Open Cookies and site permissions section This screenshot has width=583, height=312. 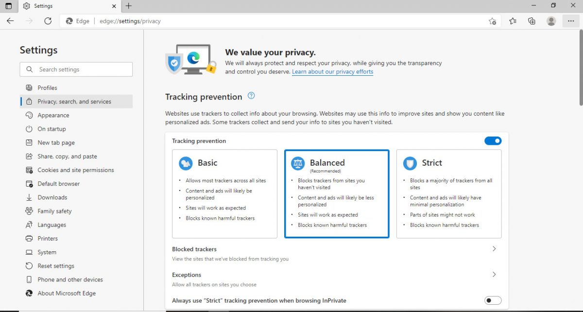76,170
